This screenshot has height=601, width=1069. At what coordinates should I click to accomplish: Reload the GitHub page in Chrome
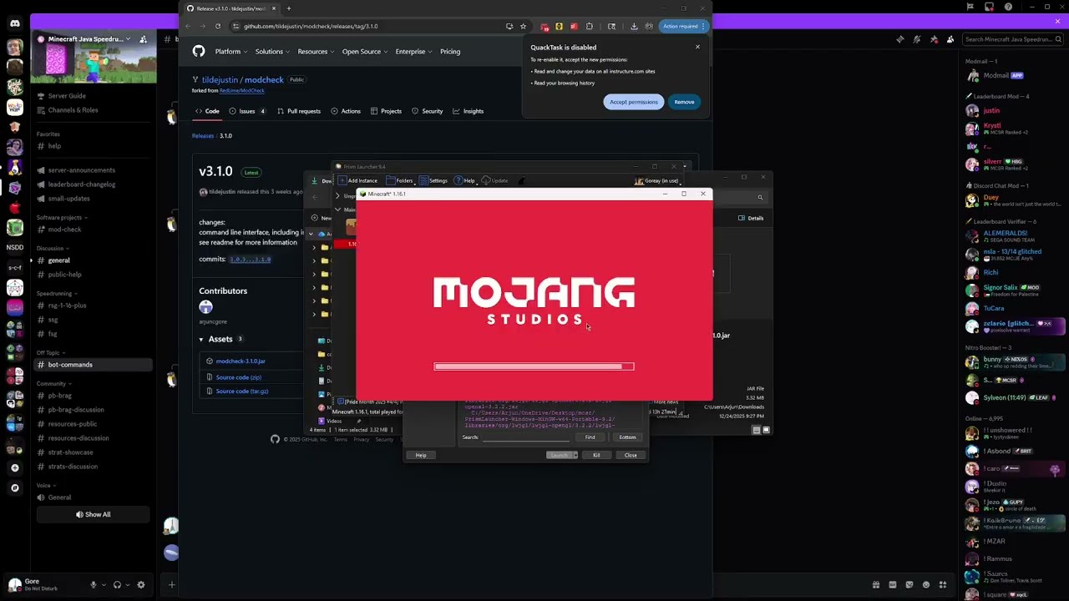(218, 26)
